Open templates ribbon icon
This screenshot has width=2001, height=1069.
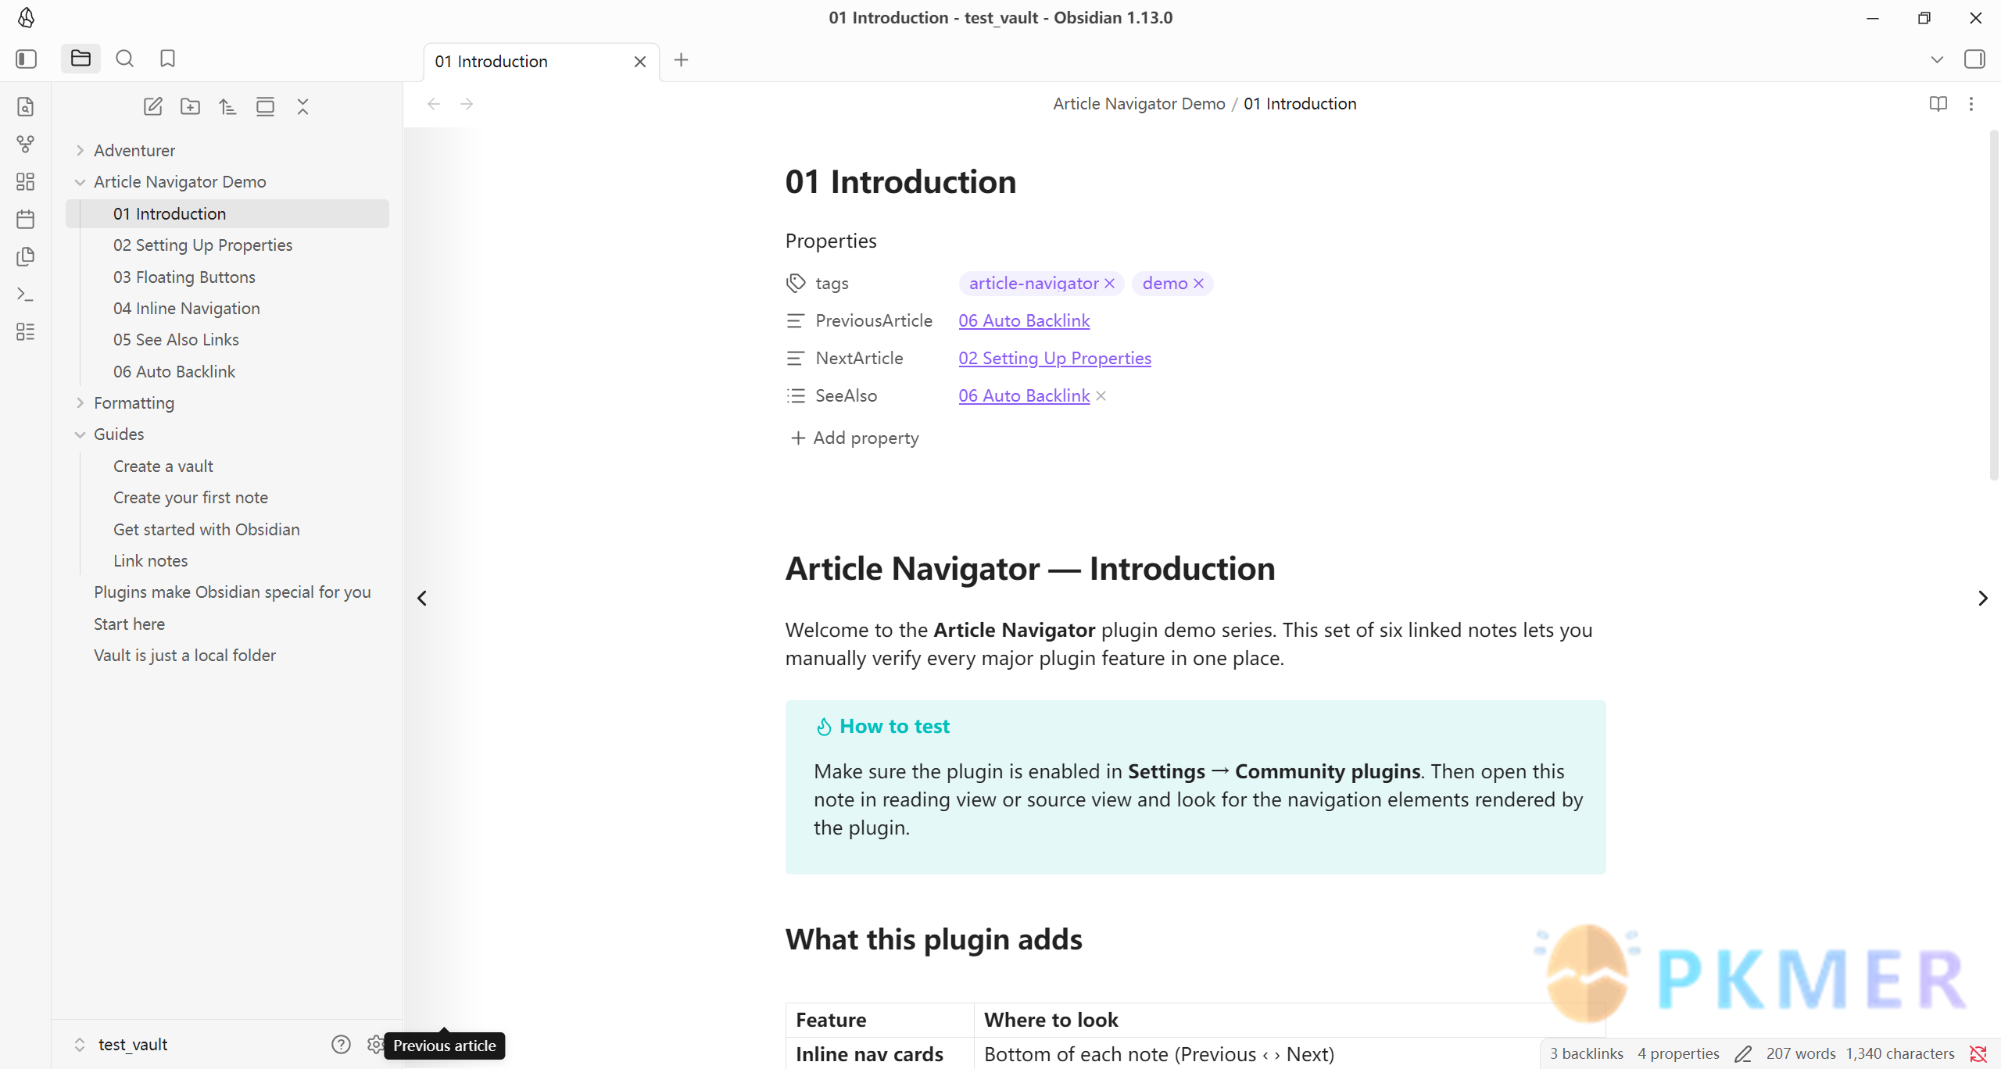pos(26,257)
